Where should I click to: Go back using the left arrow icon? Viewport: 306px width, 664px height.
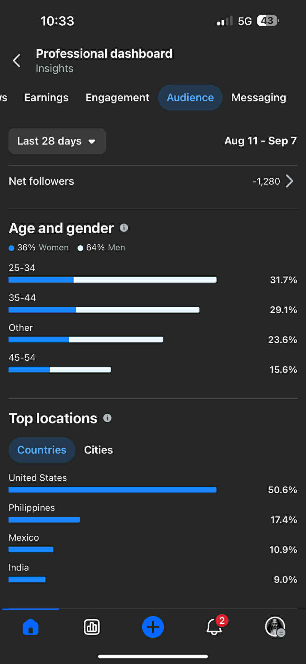(x=17, y=60)
